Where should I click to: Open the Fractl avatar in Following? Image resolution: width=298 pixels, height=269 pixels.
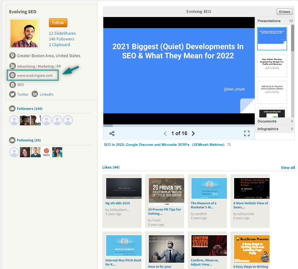[x=46, y=152]
